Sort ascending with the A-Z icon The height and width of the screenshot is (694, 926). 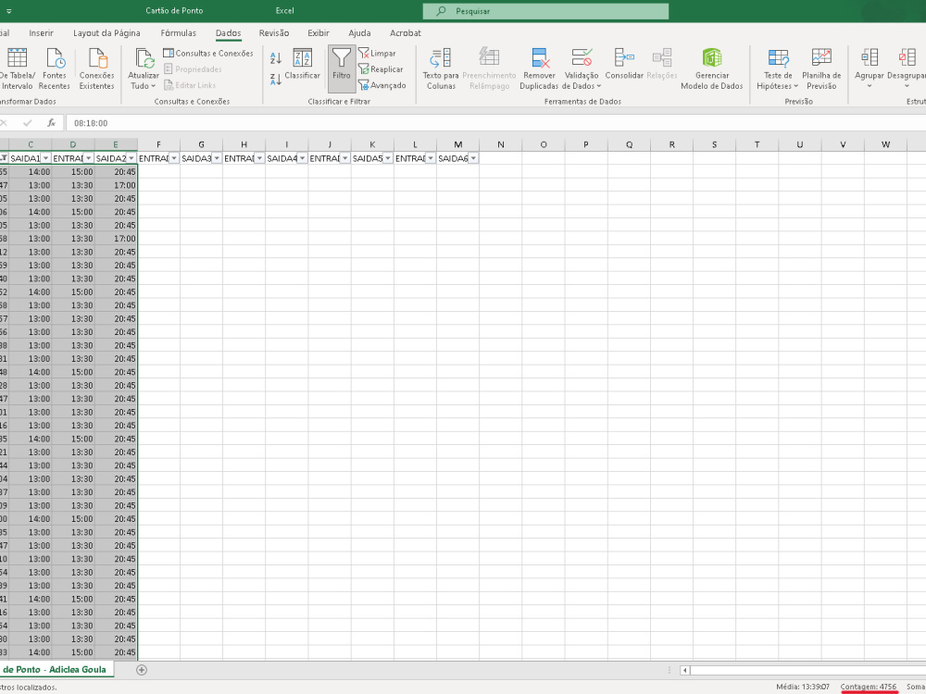[276, 57]
